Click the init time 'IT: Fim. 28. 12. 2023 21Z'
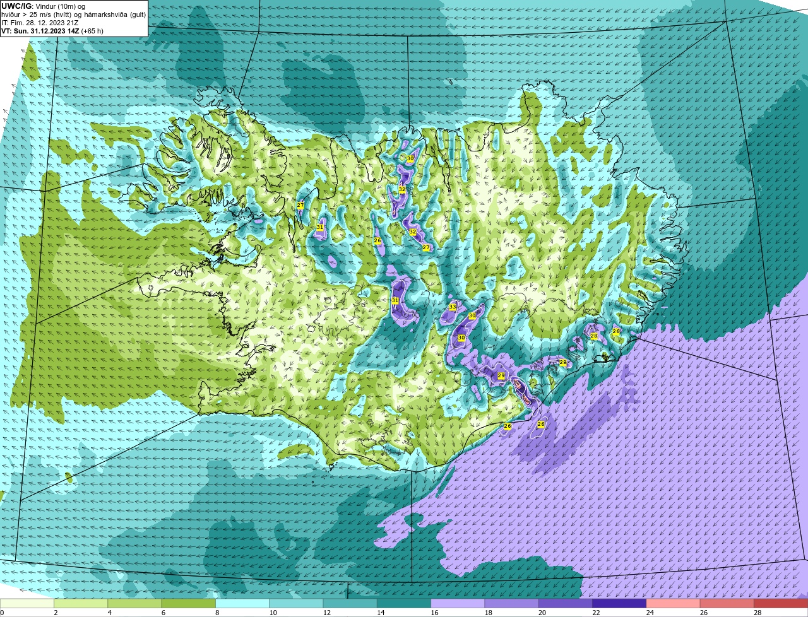The image size is (808, 617). [40, 22]
